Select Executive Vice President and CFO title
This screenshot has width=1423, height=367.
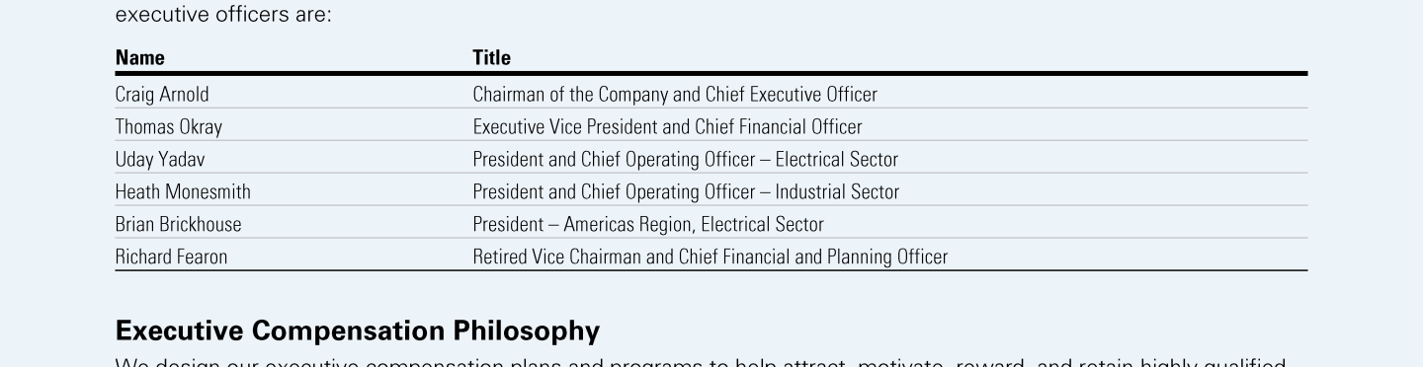668,127
